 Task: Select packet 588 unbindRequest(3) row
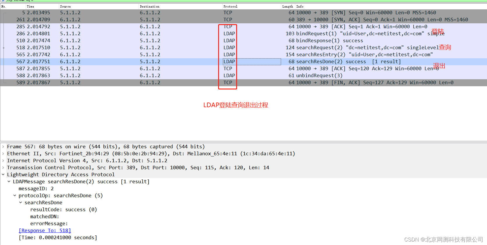point(243,75)
